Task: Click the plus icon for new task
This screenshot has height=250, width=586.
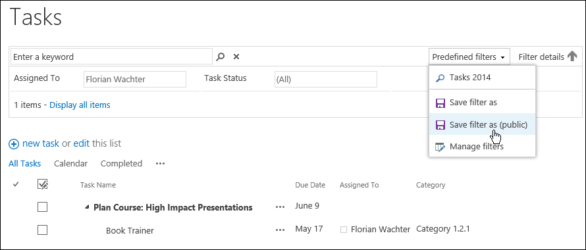Action: point(14,144)
